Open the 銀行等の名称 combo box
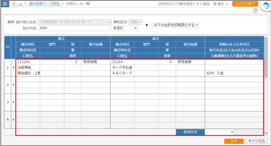This screenshot has width=271, height=146. point(75,22)
